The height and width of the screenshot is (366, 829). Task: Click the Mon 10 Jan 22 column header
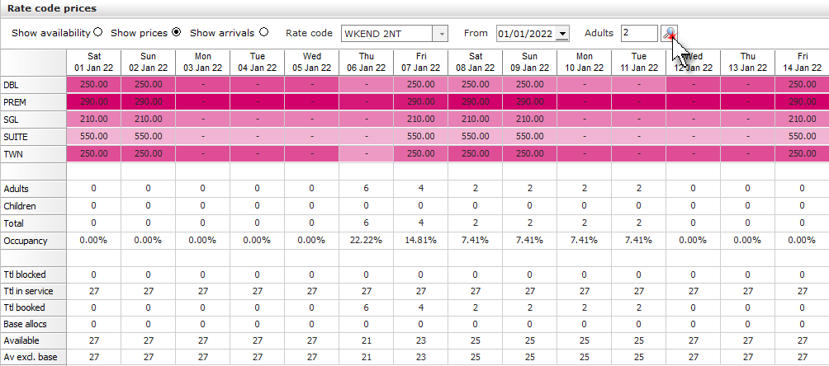[585, 63]
